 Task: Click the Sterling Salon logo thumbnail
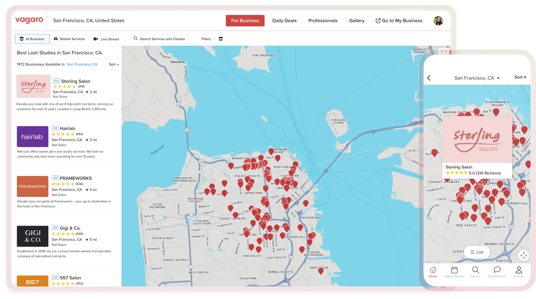(x=33, y=86)
